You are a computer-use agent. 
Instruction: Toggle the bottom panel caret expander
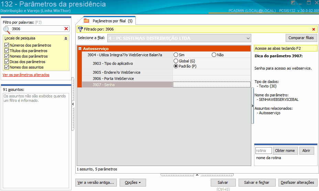(197, 175)
